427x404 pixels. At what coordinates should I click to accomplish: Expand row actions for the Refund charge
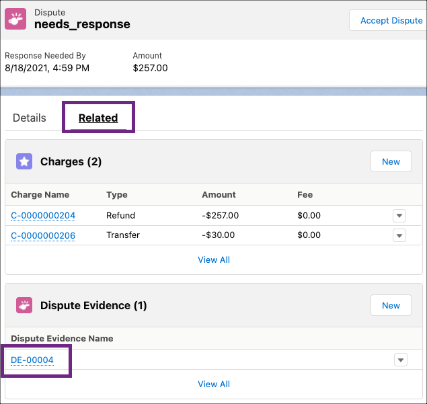[x=399, y=216]
